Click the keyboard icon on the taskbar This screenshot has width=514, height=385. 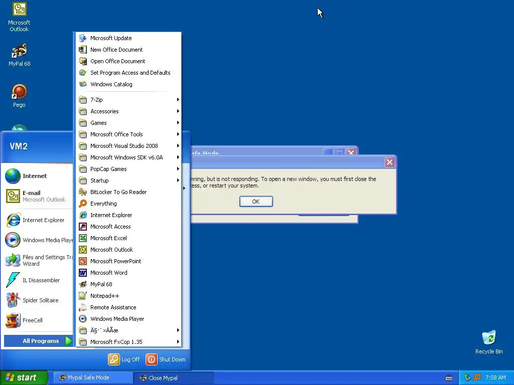coord(449,378)
